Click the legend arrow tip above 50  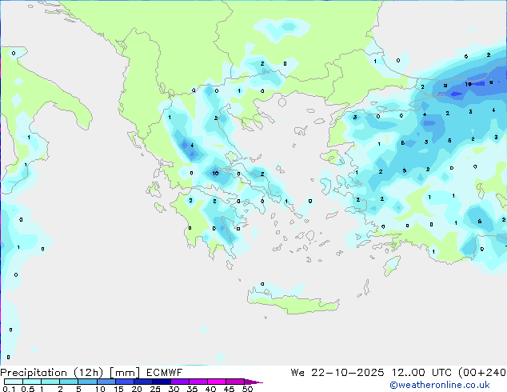pyautogui.click(x=253, y=382)
